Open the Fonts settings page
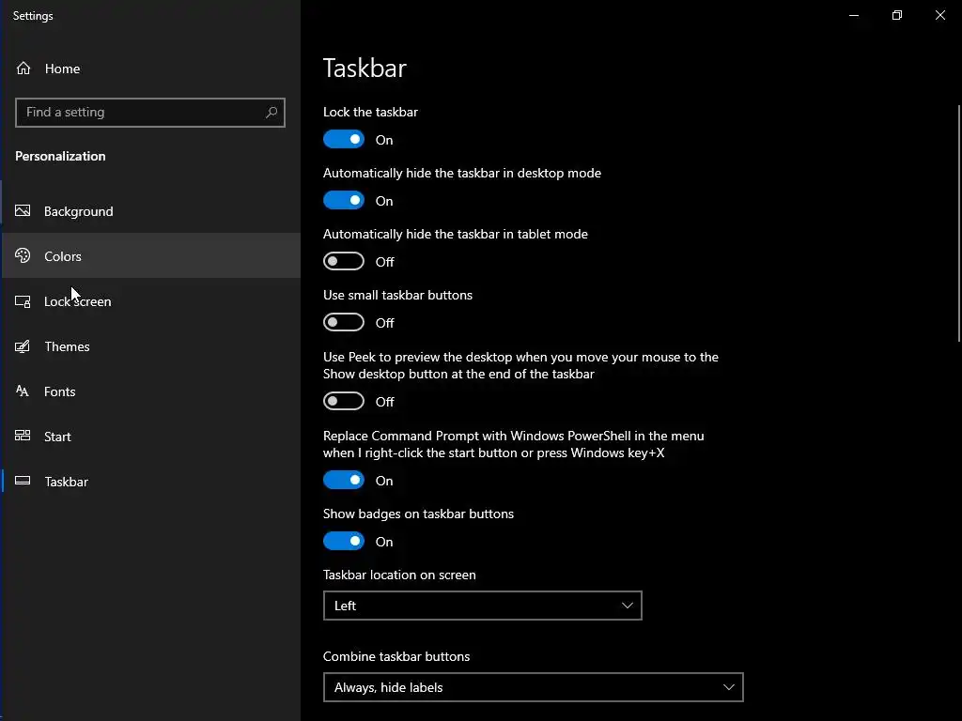962x721 pixels. (x=59, y=391)
